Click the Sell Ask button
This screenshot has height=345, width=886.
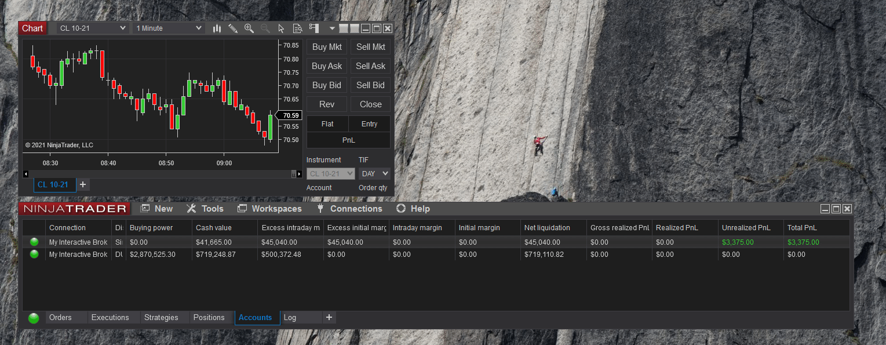(x=371, y=66)
